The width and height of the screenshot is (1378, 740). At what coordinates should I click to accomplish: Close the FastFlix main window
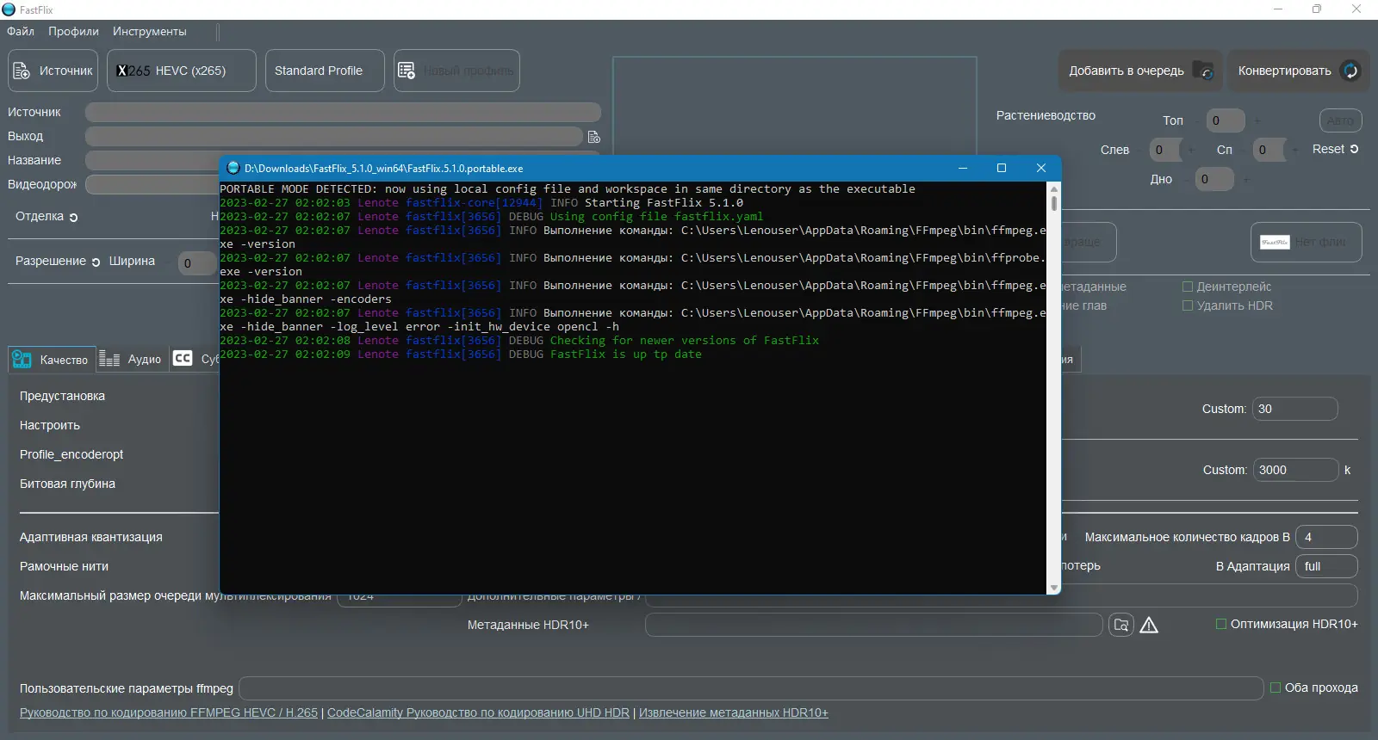click(x=1356, y=9)
